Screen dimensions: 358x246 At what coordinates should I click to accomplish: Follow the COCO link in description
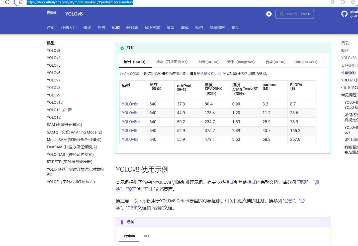click(135, 74)
